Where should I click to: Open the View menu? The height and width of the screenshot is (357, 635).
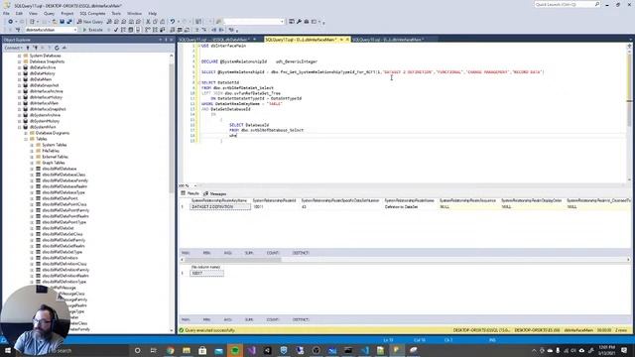click(x=33, y=13)
